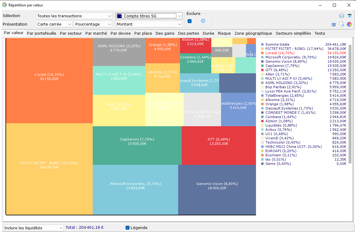Click the Répartition par valeur window icon

click(x=4, y=5)
